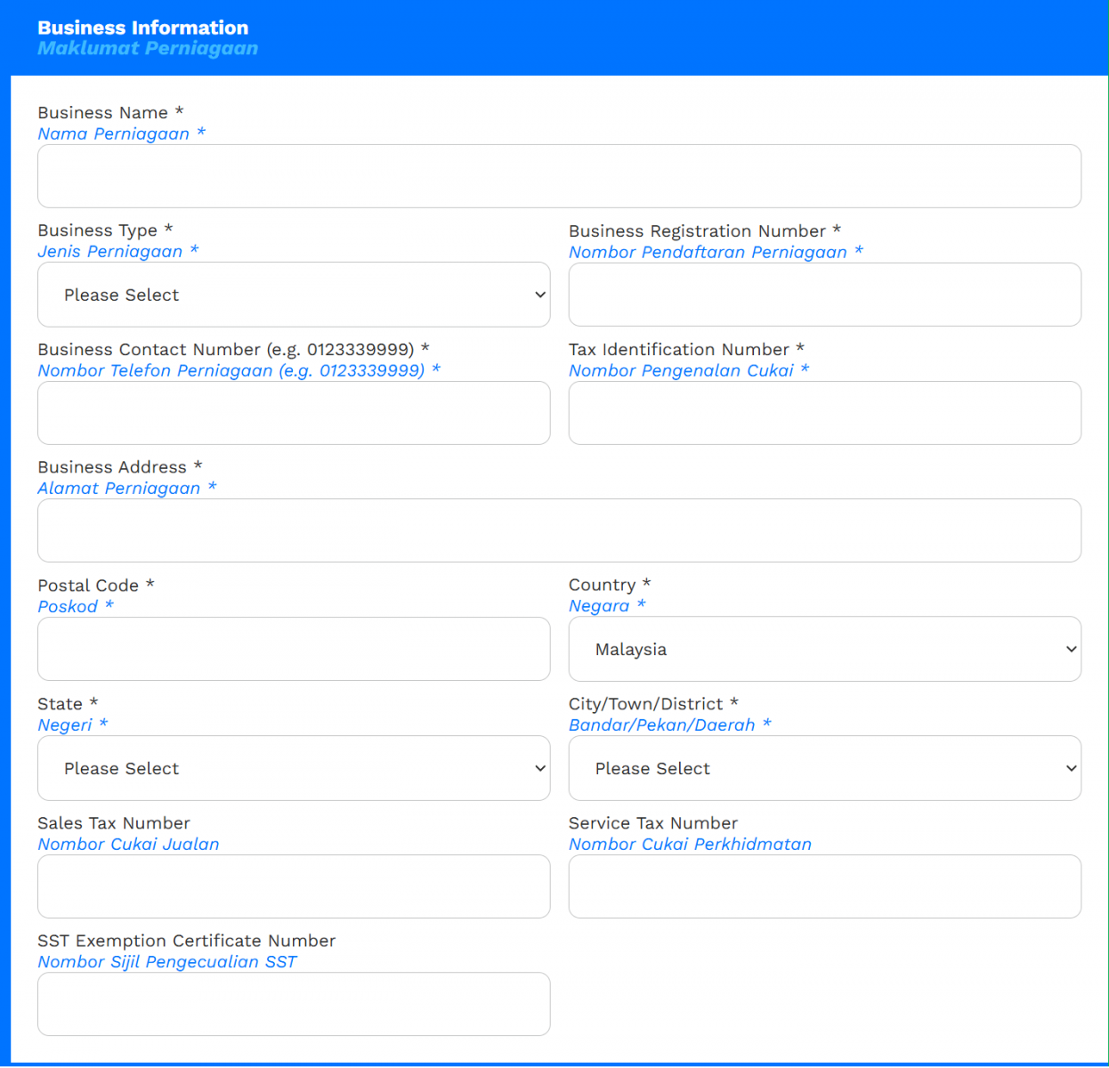The image size is (1109, 1068).
Task: Select the SST Exemption Certificate Number field
Action: pyautogui.click(x=294, y=1004)
